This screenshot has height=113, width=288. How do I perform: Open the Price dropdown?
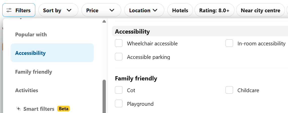click(x=101, y=10)
